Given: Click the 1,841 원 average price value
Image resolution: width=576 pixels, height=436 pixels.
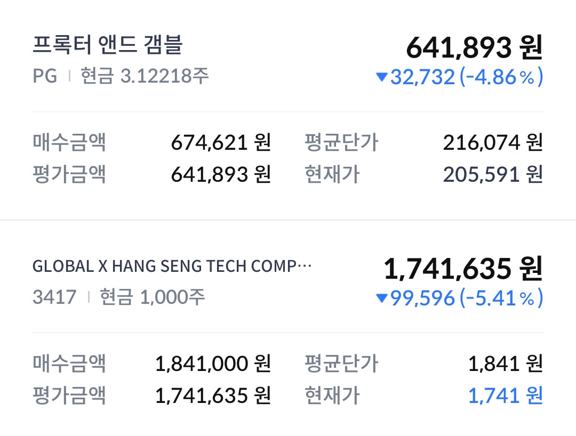Looking at the screenshot, I should coord(505,364).
